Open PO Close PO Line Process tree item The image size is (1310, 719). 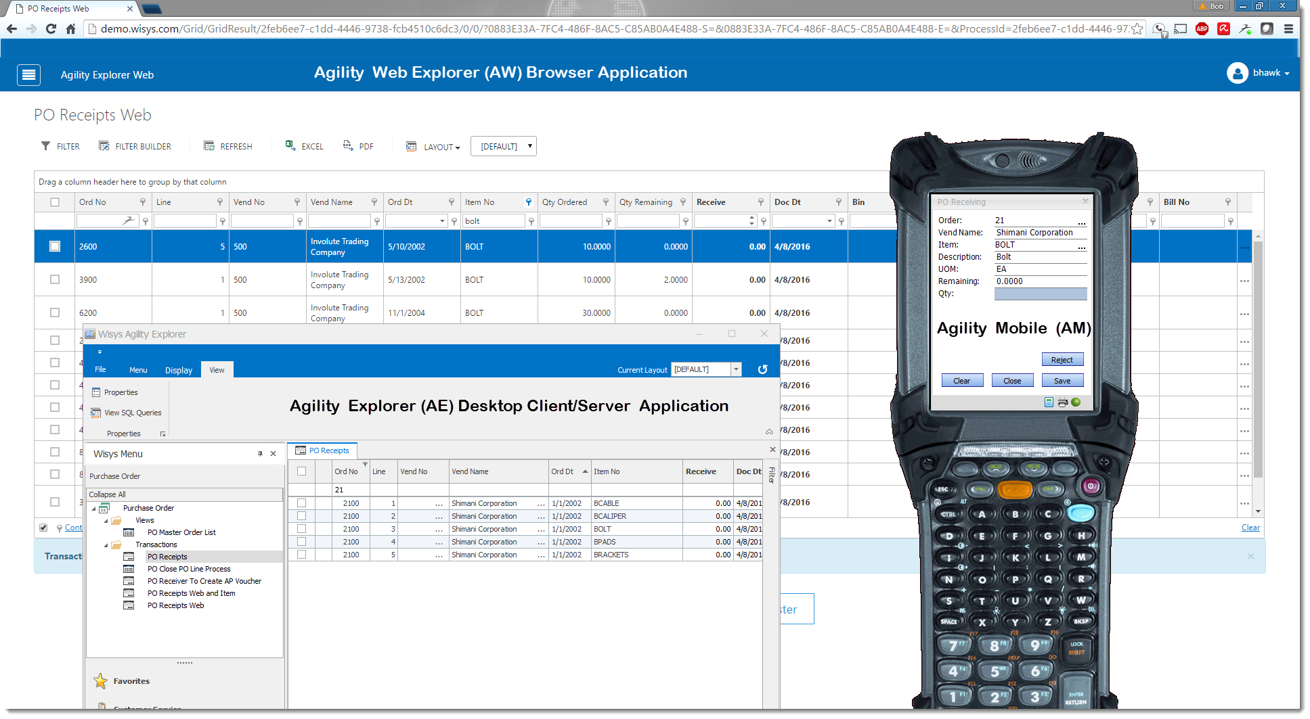point(189,569)
